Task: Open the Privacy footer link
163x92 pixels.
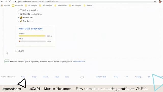Action: [34, 77]
